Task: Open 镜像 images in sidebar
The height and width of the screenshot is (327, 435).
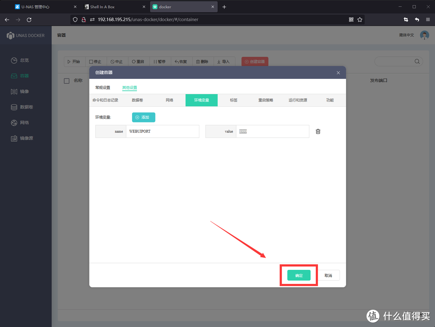Action: point(20,91)
